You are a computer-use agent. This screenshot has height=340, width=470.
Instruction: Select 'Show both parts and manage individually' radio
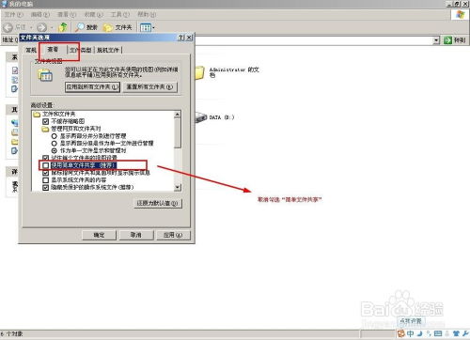[x=55, y=136]
